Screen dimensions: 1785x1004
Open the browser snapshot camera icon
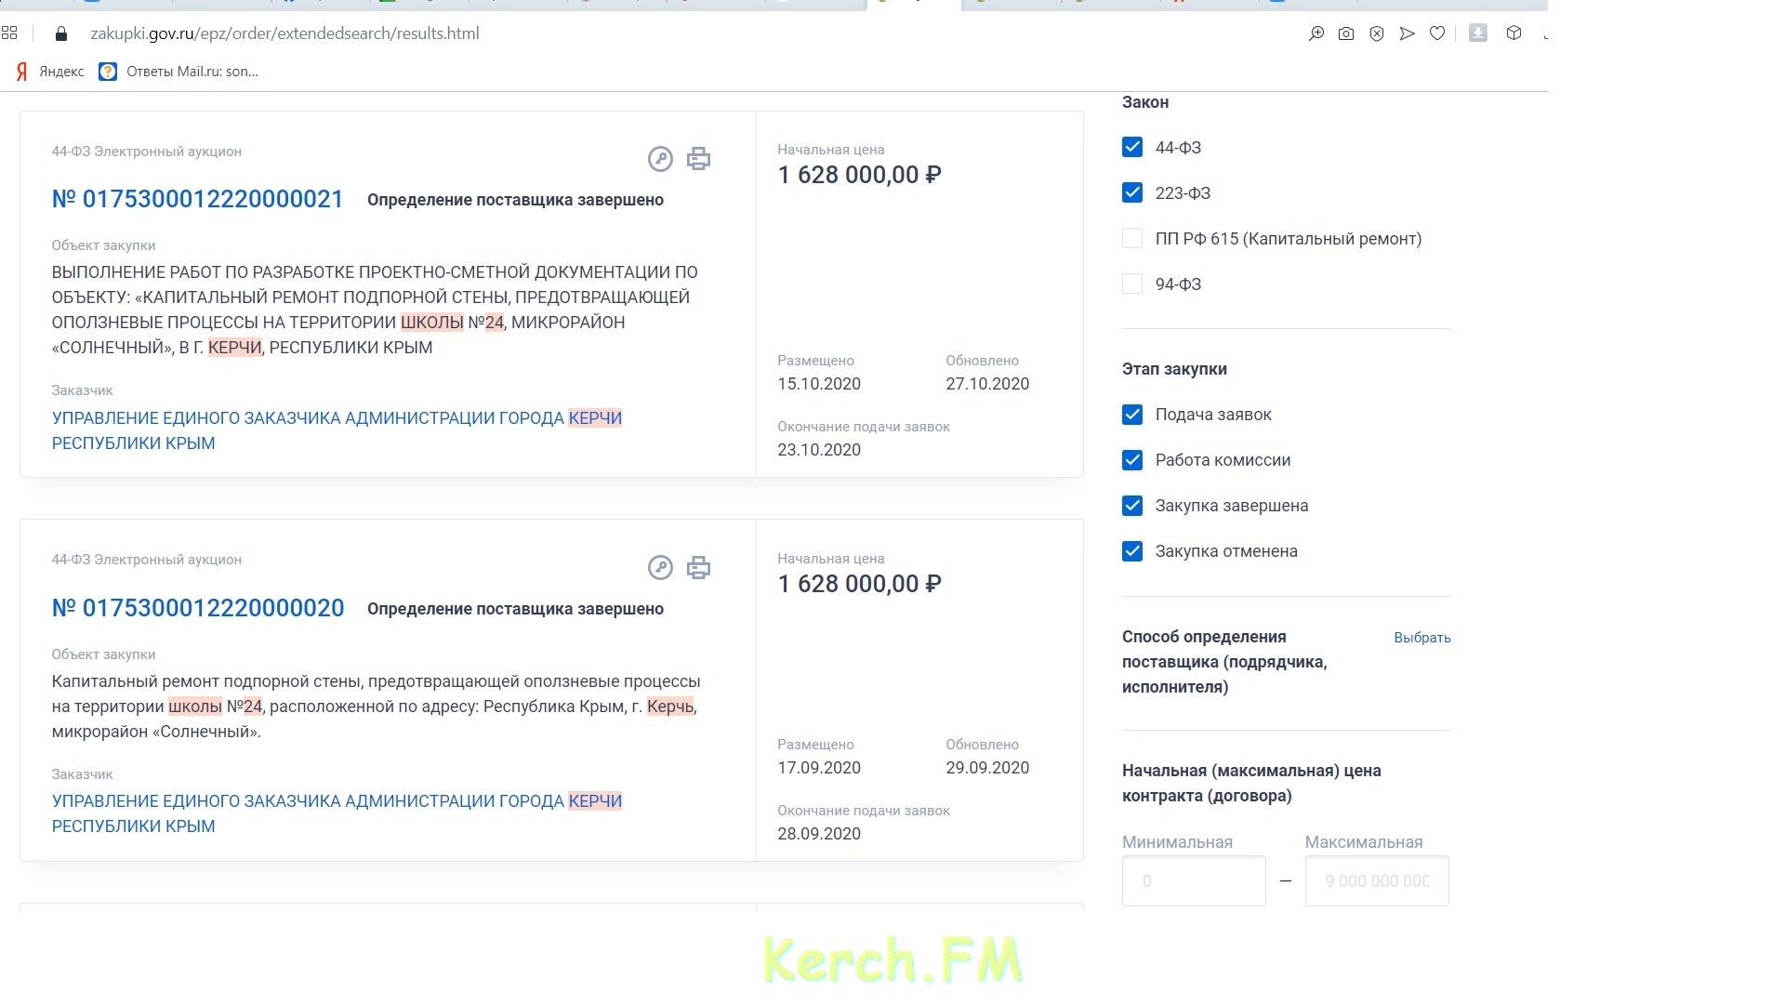[x=1345, y=33]
